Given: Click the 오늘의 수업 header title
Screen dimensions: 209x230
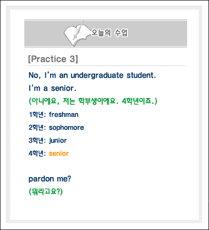Looking at the screenshot, I should pos(110,33).
